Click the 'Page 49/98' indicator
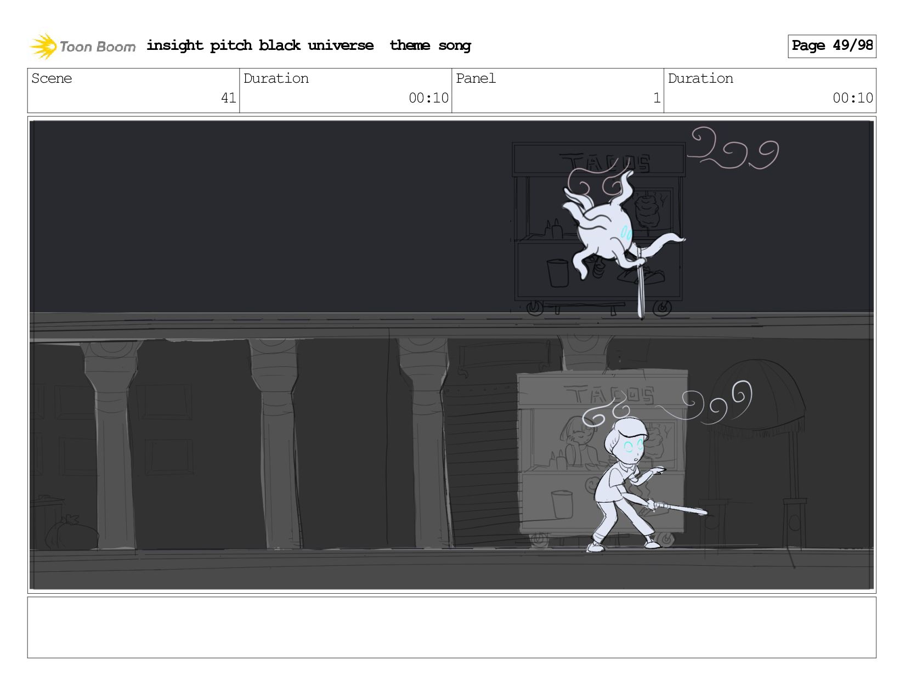Viewport: 905px width, 699px height. pos(832,46)
